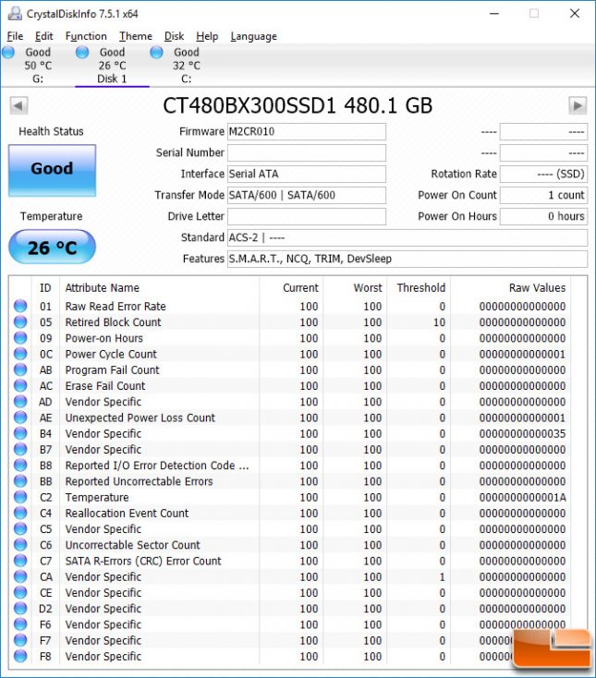Click status orb for F7 Vendor Specific row
596x678 pixels.
[x=20, y=640]
